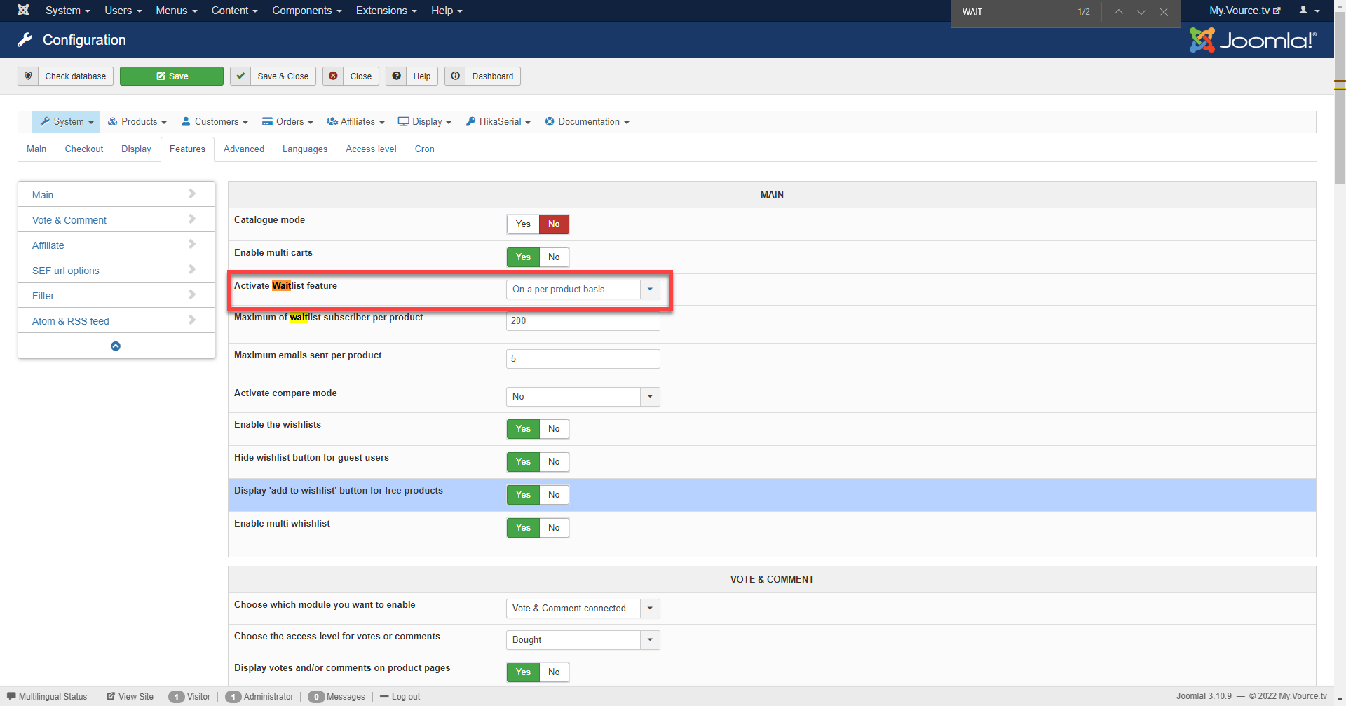Collapse the sidebar using up-arrow circle icon
The height and width of the screenshot is (706, 1346).
pyautogui.click(x=116, y=346)
